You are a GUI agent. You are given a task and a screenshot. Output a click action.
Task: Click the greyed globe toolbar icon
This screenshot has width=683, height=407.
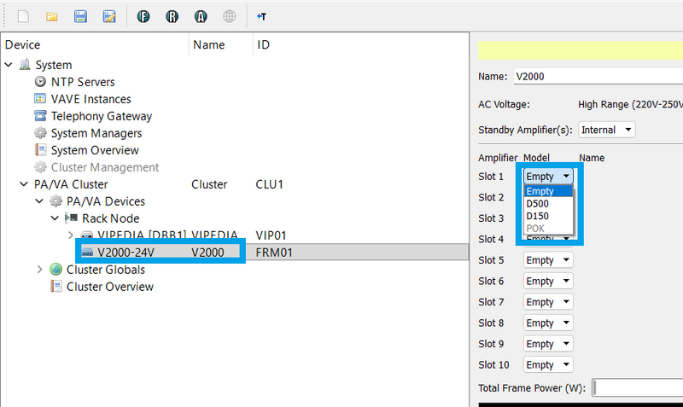click(x=229, y=16)
